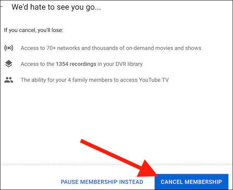Click the "We'd hate to see you go..." heading
The image size is (233, 190).
click(x=56, y=7)
